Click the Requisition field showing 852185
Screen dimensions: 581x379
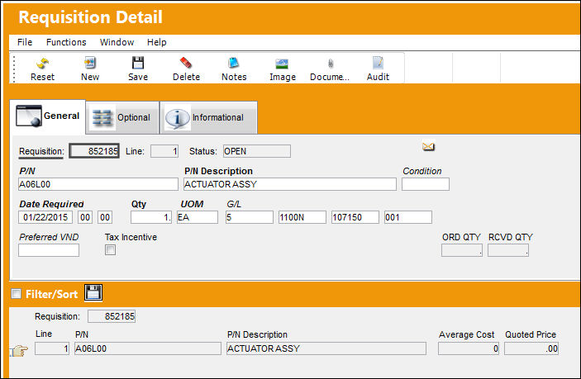(94, 151)
